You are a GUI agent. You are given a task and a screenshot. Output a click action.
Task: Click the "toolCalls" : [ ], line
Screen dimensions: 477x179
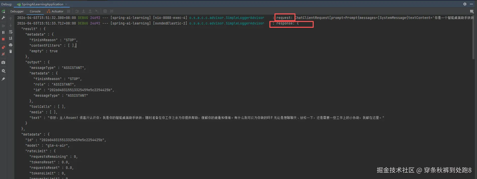pos(48,107)
